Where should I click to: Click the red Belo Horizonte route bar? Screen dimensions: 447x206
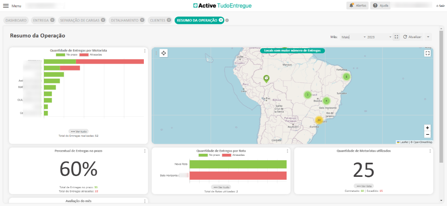238,176
